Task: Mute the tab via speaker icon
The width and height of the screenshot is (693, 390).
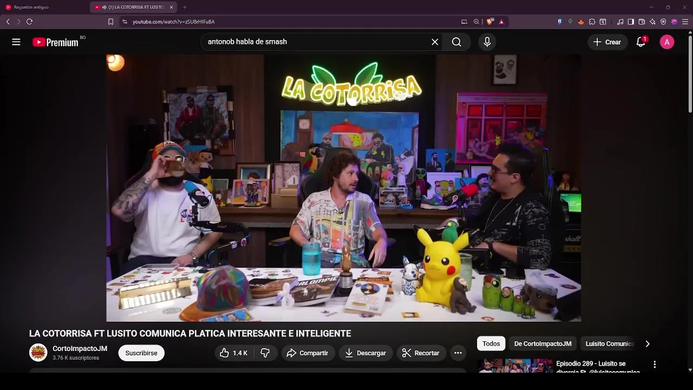Action: pos(104,7)
